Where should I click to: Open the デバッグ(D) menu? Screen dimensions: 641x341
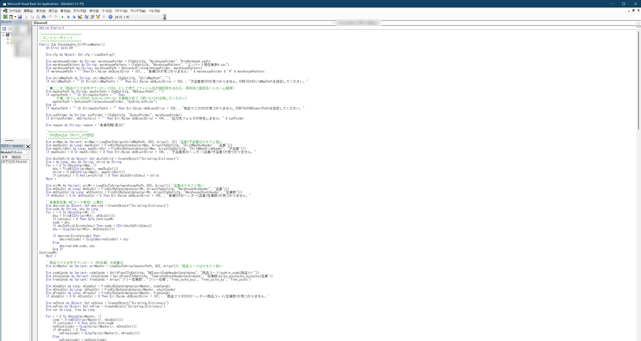[x=80, y=11]
